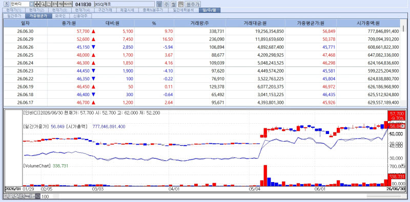Switch to the 현재가(2) tab
This screenshot has height=202, width=410.
click(x=36, y=10)
